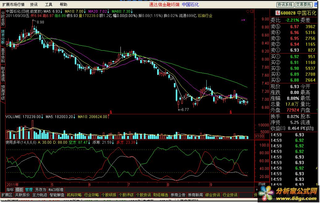Select the MACD标准 template tab

56,190
